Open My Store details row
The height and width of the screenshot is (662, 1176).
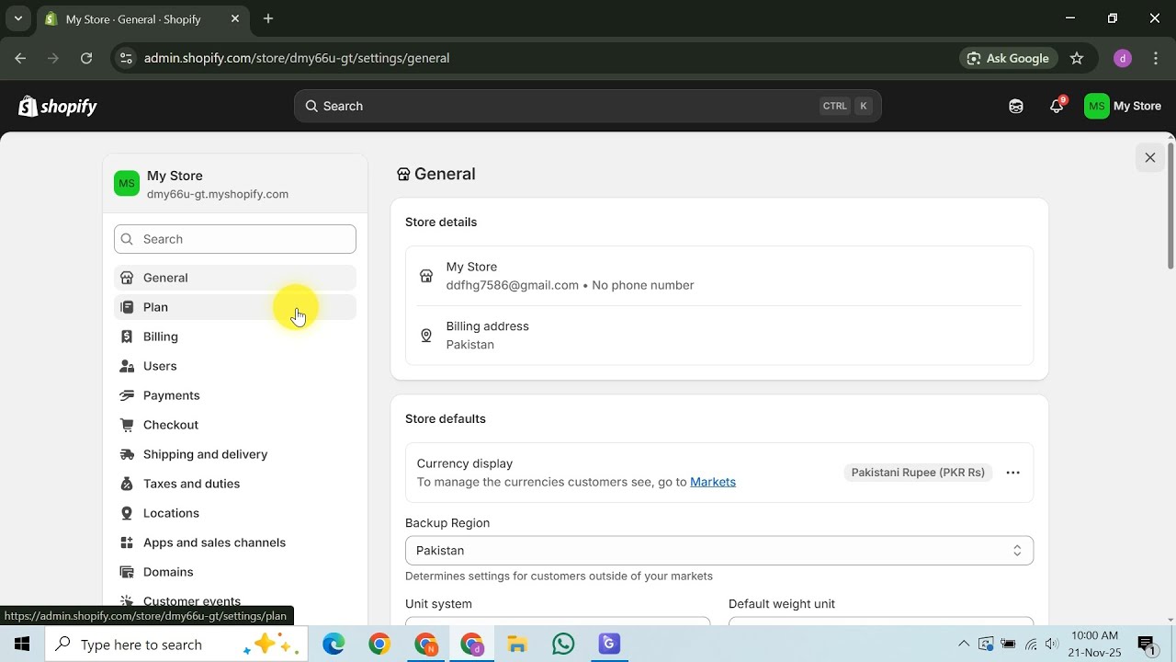pos(719,276)
